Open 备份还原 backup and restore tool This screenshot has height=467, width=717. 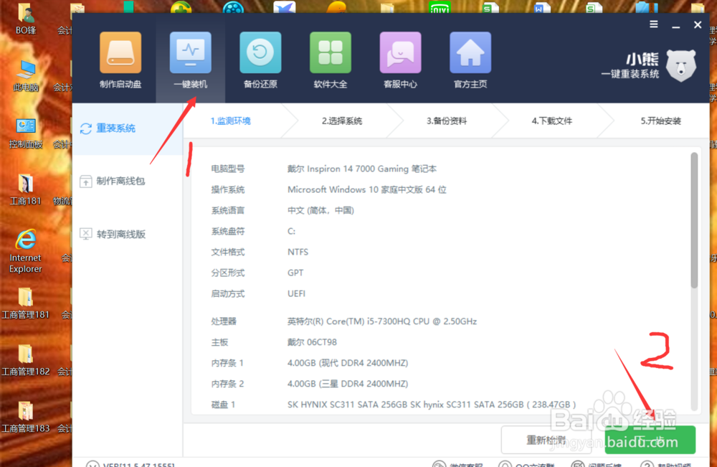click(x=260, y=52)
